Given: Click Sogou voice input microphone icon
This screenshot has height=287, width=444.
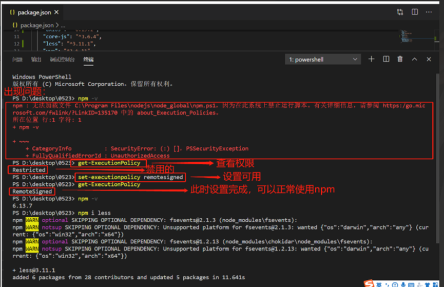Looking at the screenshot, I should tap(403, 285).
